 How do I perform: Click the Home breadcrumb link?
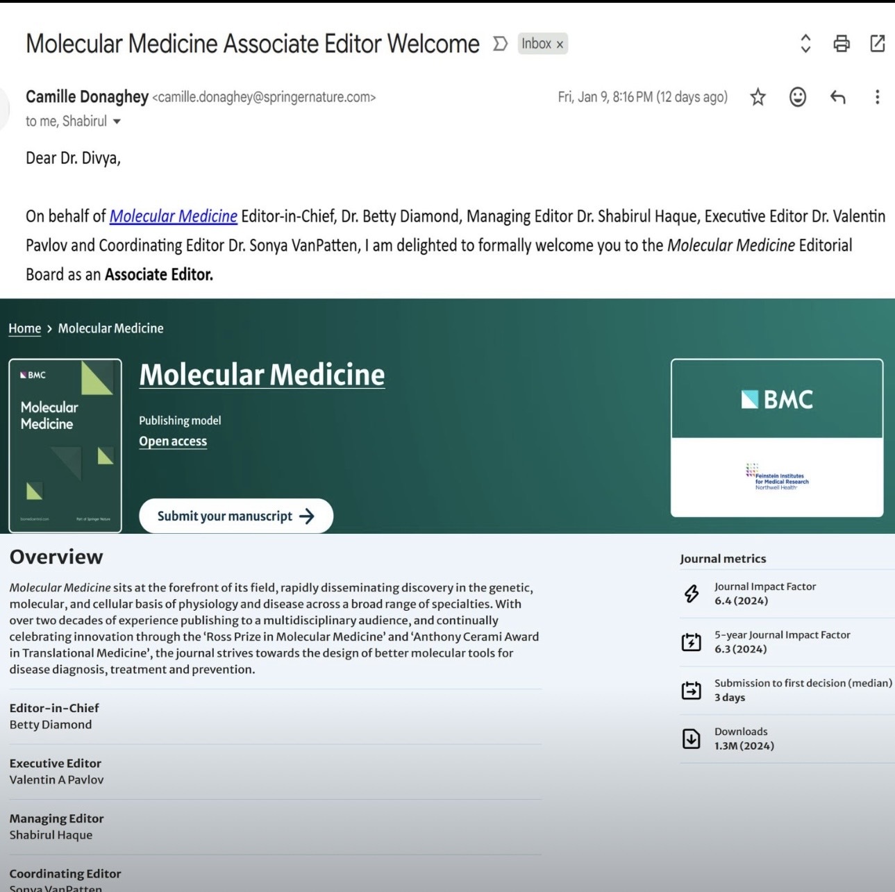(24, 328)
